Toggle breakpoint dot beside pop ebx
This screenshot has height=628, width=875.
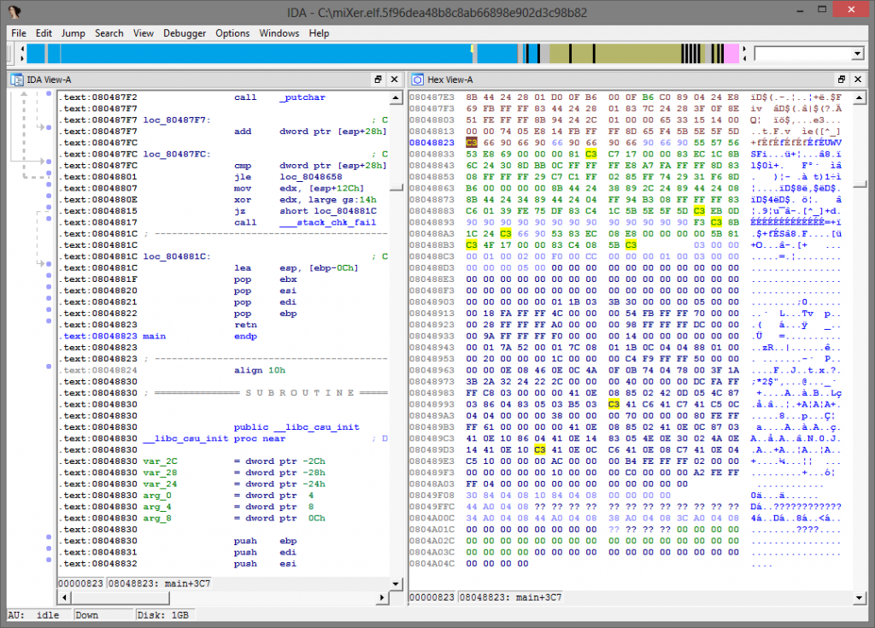tap(49, 276)
